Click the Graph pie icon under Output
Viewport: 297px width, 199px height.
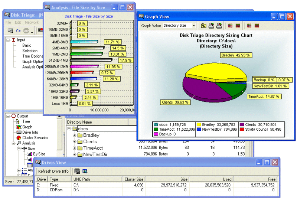(19, 127)
